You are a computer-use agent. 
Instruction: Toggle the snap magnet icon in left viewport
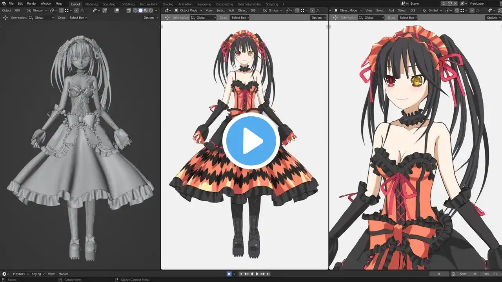61,11
